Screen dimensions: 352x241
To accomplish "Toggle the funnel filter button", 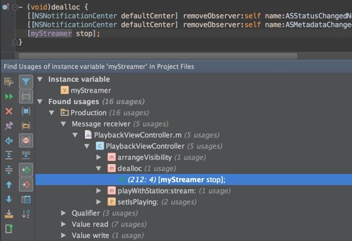I will point(26,82).
